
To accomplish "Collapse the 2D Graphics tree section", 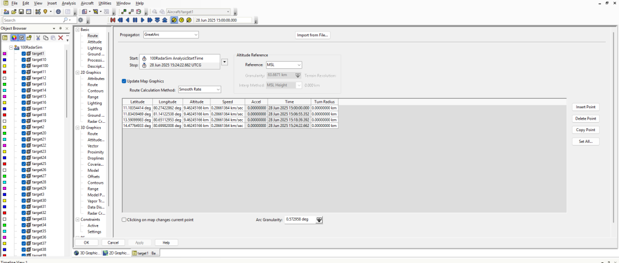I will [x=77, y=73].
